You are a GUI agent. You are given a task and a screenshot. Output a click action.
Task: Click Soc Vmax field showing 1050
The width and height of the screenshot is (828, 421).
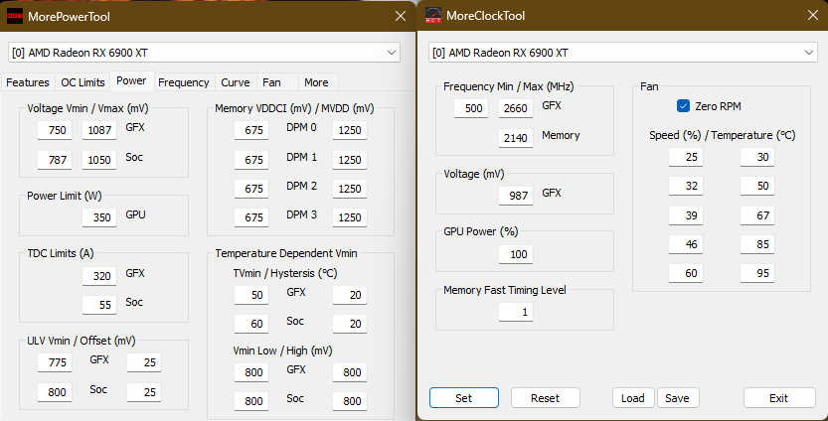coord(99,160)
